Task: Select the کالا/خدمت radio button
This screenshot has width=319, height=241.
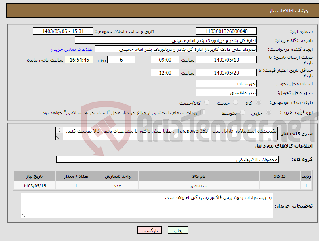Action: pyautogui.click(x=207, y=102)
